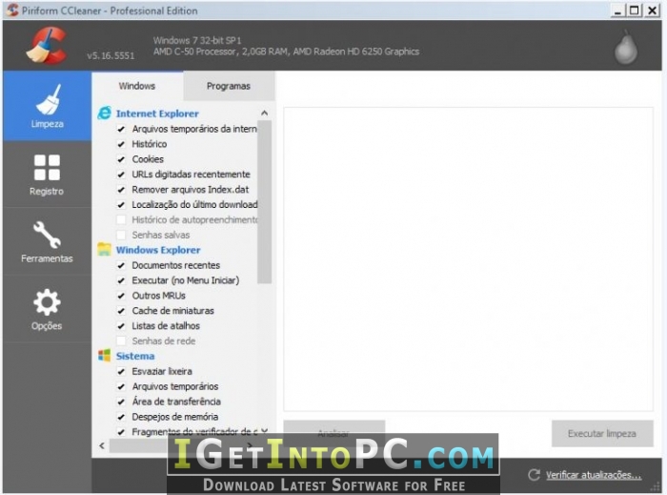This screenshot has height=495, width=667.
Task: Open the Ferramentas tools section
Action: coord(47,241)
